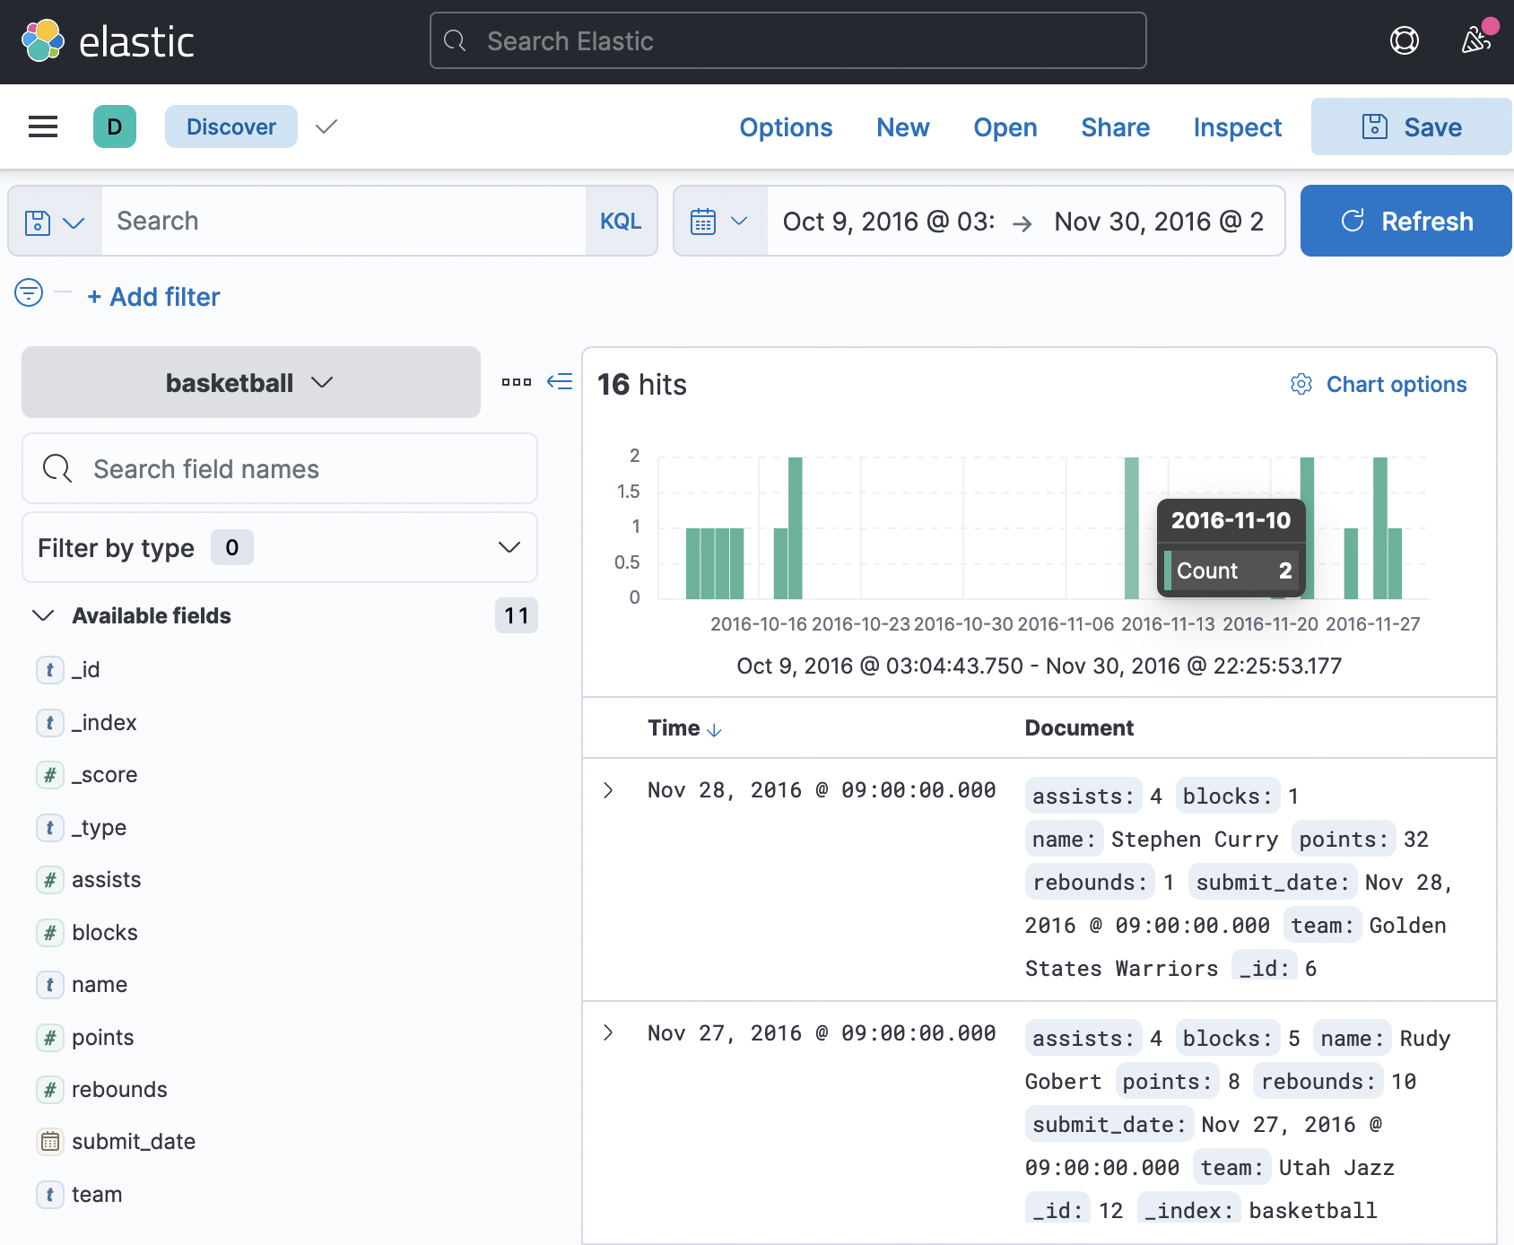Click the Document column header
Viewport: 1514px width, 1245px height.
tap(1079, 727)
